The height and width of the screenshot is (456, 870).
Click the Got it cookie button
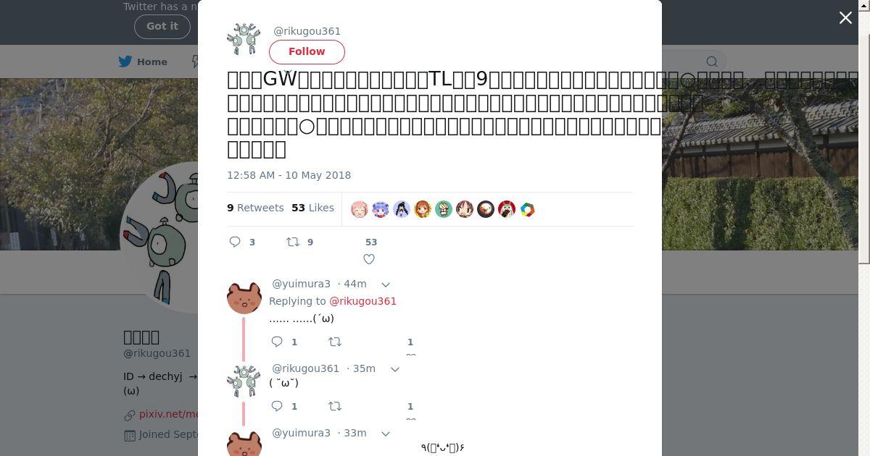[162, 26]
